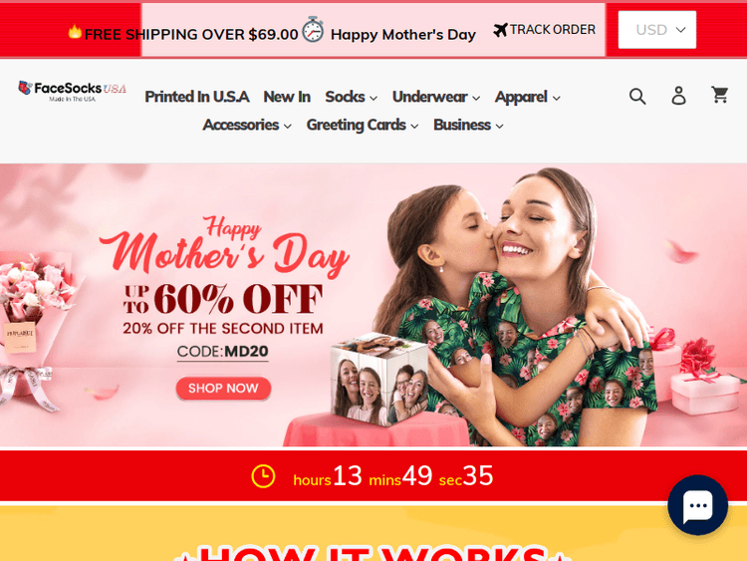Image resolution: width=747 pixels, height=561 pixels.
Task: Expand the Apparel menu
Action: [x=527, y=98]
